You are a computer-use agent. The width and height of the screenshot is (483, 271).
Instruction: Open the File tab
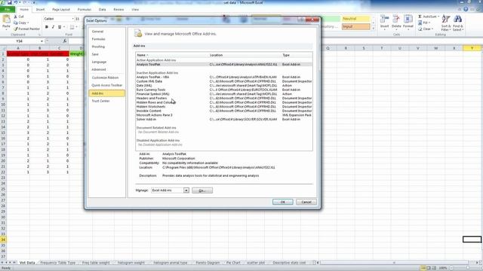coord(8,10)
